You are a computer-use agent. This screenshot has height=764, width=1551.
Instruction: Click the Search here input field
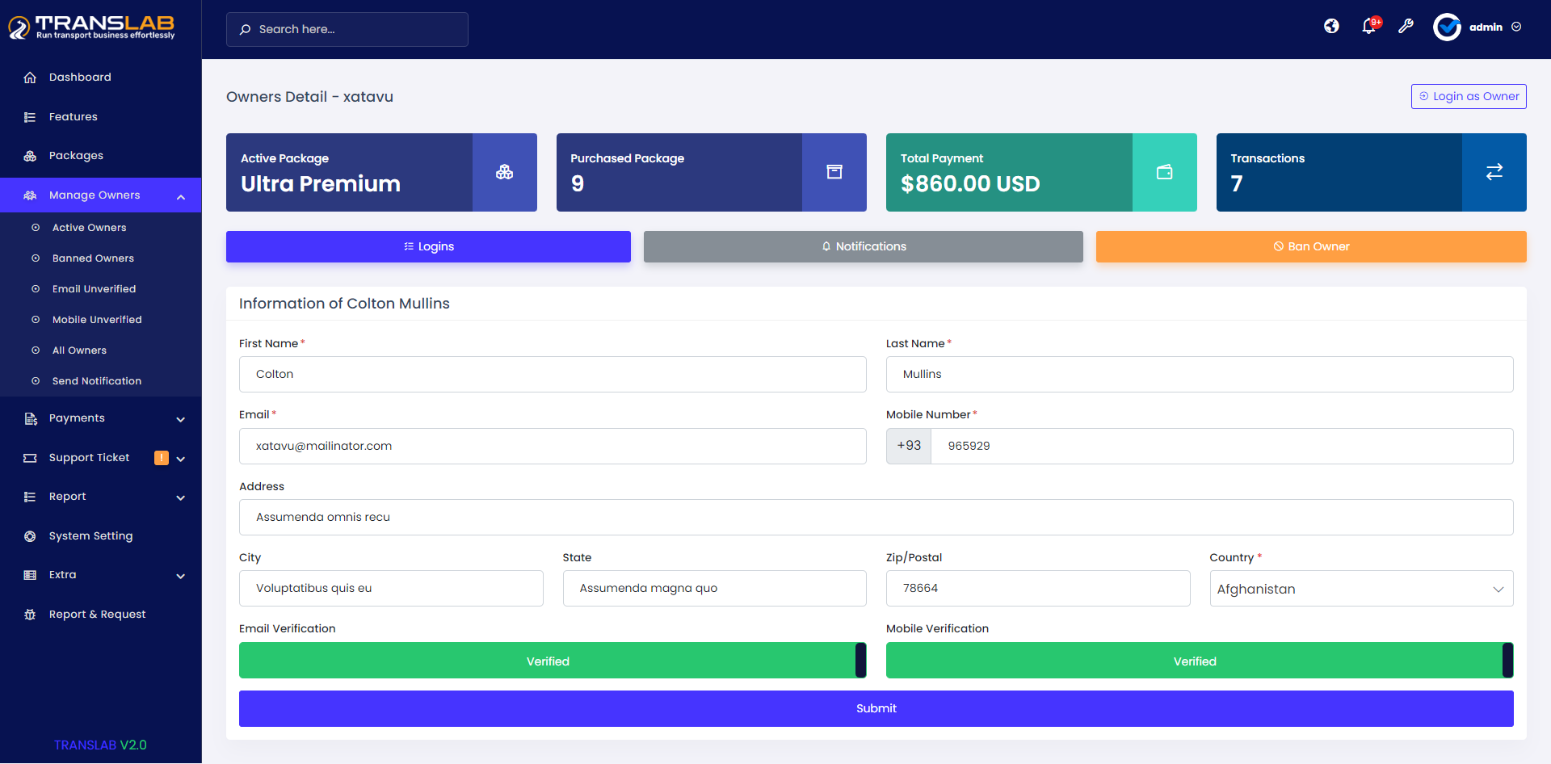pyautogui.click(x=347, y=29)
